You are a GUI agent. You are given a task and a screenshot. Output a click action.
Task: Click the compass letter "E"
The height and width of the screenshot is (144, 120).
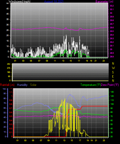click(113, 77)
